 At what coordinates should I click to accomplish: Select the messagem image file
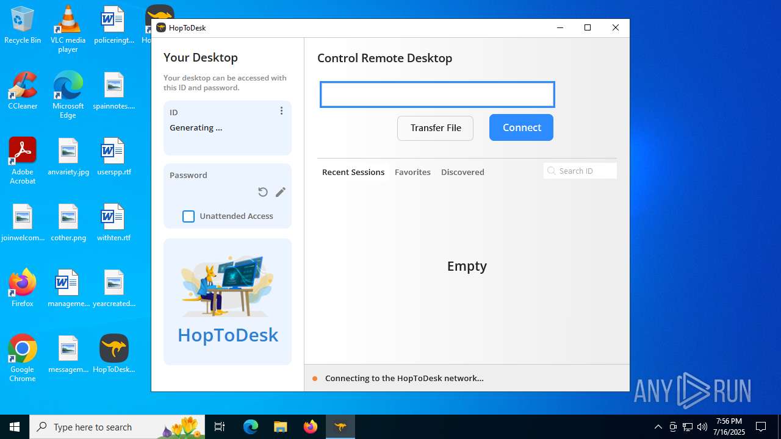68,355
